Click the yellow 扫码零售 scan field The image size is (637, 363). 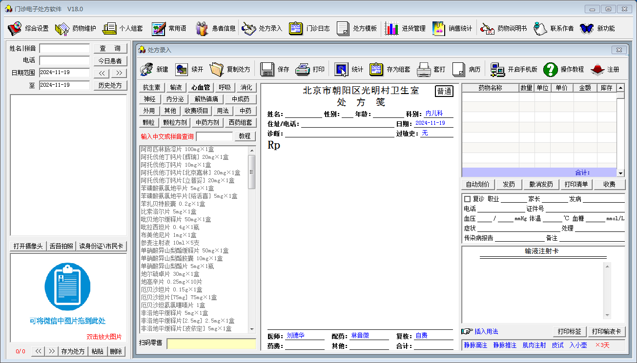[x=211, y=344]
